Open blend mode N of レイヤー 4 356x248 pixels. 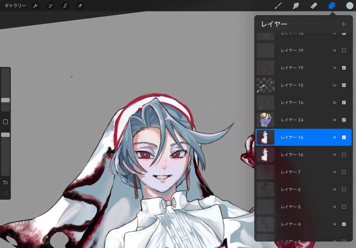point(334,224)
